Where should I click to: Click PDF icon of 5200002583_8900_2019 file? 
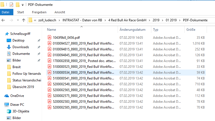[x=50, y=101]
